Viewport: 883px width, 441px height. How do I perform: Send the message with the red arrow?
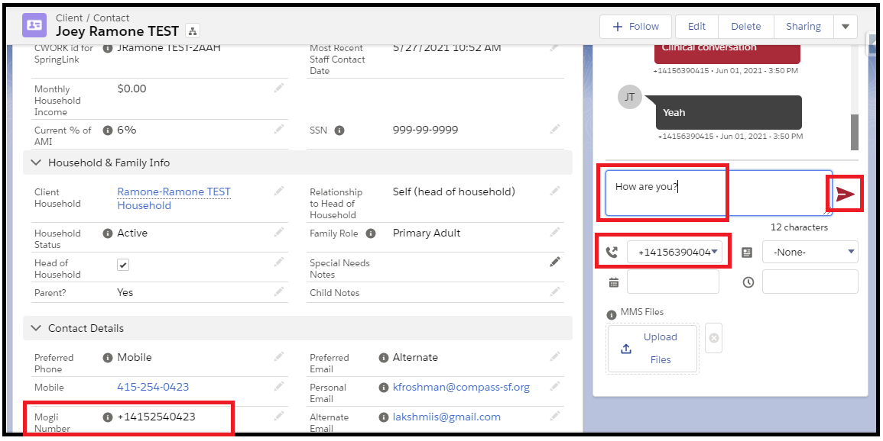845,195
